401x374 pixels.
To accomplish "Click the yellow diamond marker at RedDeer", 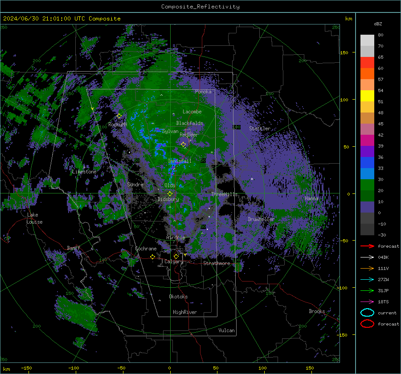I will point(184,145).
